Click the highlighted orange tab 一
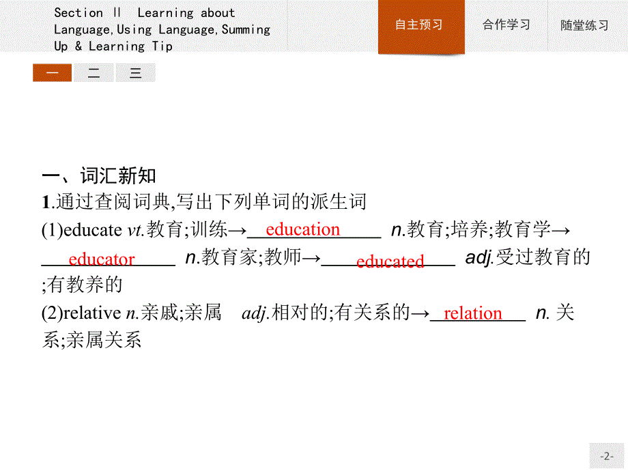628x471 pixels. pyautogui.click(x=52, y=72)
